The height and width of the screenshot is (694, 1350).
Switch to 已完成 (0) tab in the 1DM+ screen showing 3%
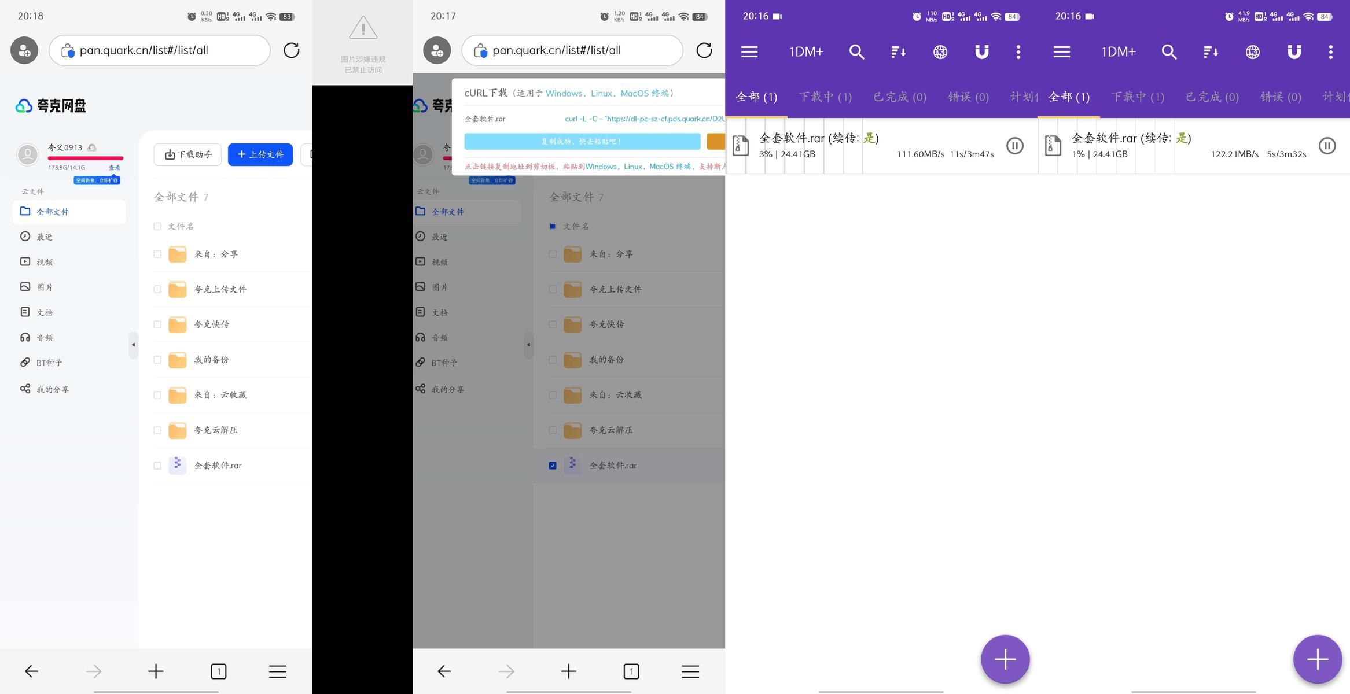pyautogui.click(x=900, y=97)
